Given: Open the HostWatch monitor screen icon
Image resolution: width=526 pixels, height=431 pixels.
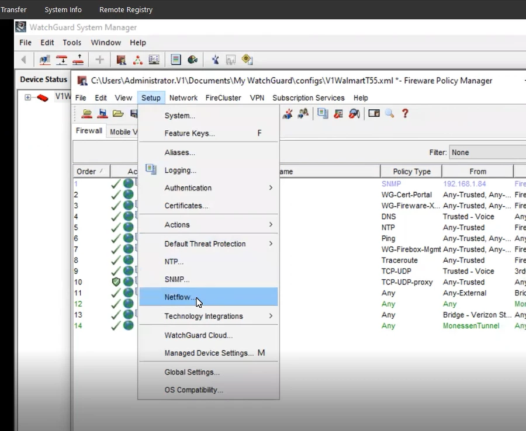Looking at the screenshot, I should coord(154,60).
